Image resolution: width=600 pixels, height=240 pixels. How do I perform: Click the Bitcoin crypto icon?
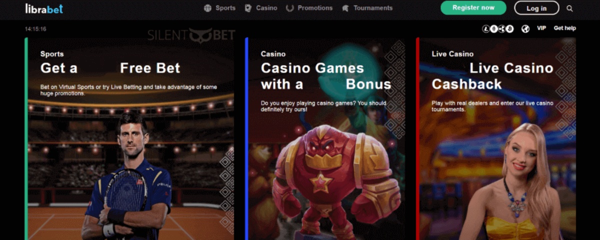(510, 29)
